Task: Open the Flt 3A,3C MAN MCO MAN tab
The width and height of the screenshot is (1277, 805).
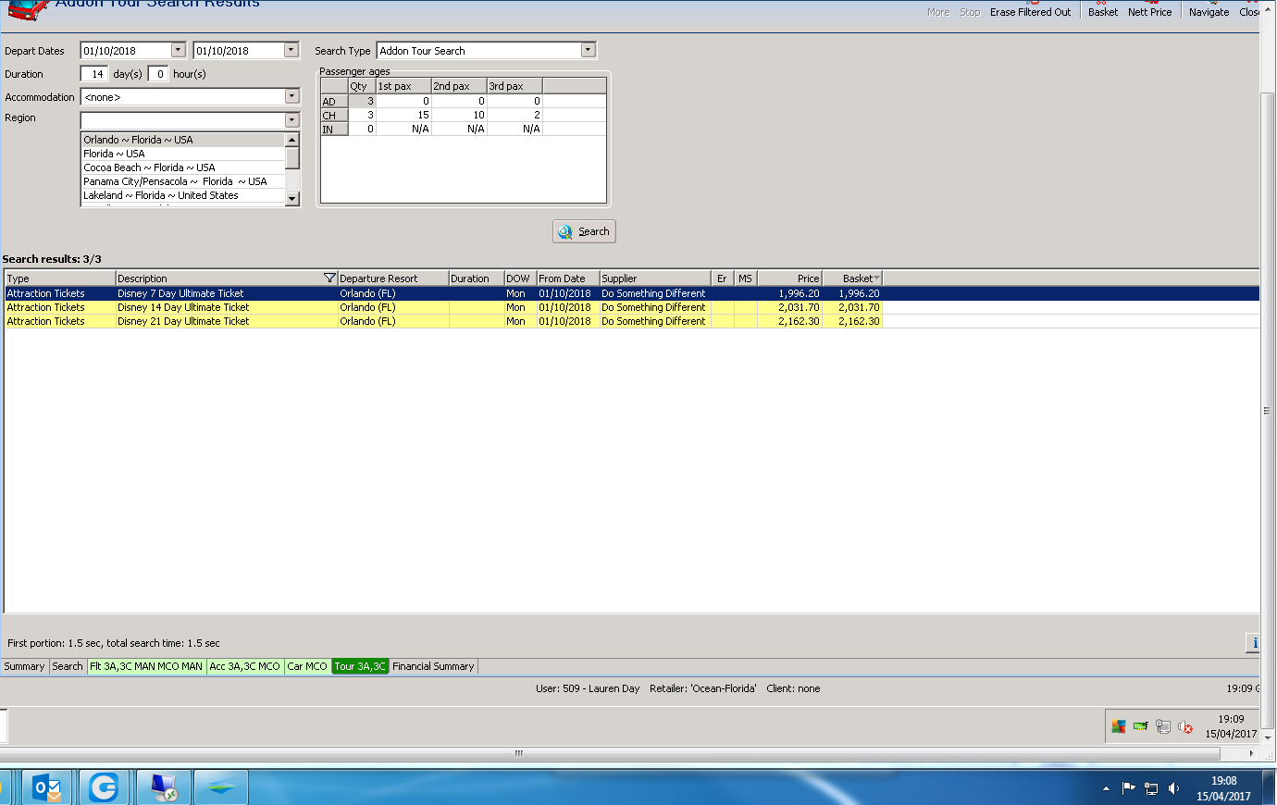Action: coord(146,666)
